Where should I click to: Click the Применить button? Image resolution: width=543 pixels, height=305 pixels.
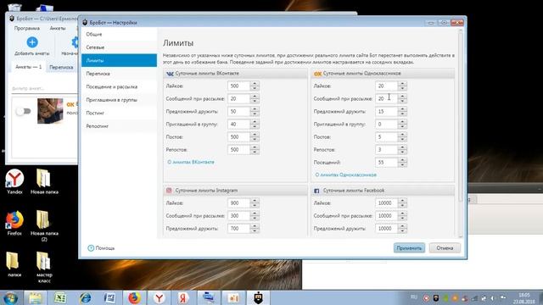[x=409, y=248]
